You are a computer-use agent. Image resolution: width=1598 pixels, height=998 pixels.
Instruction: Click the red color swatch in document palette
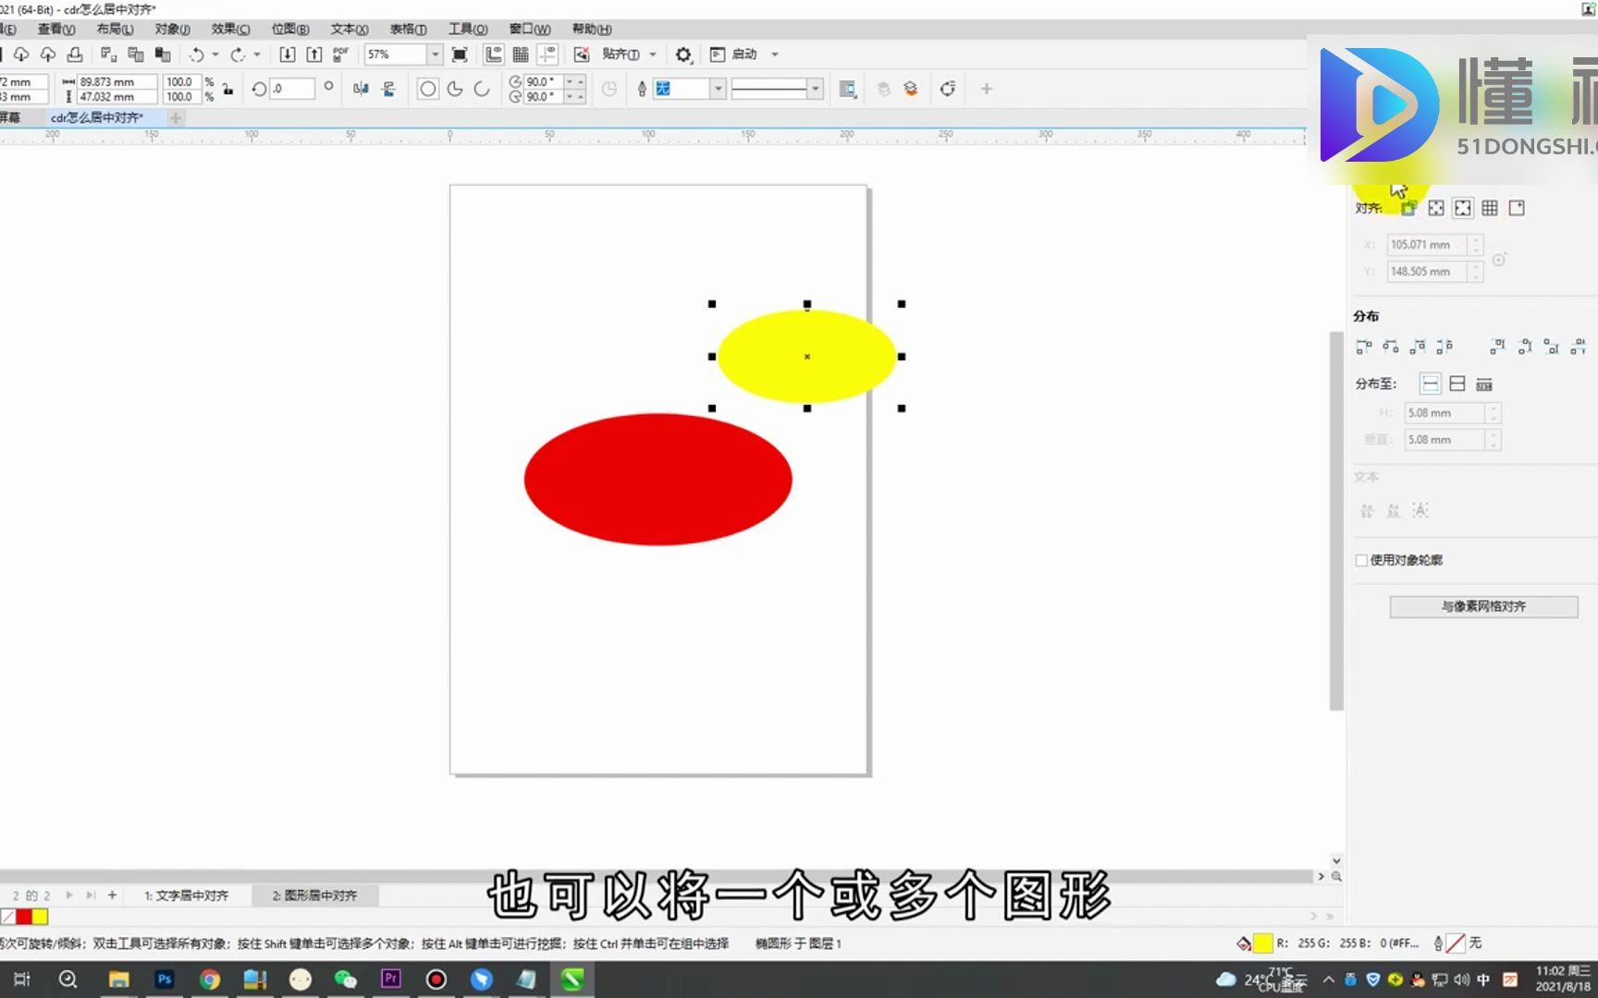pos(24,917)
